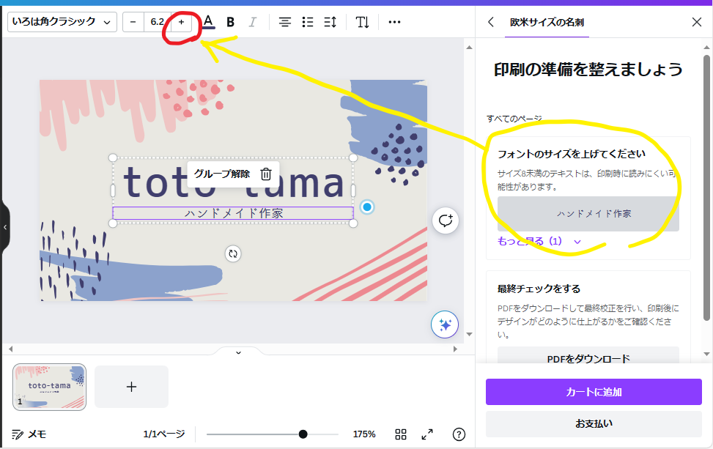Open line spacing settings

point(330,22)
